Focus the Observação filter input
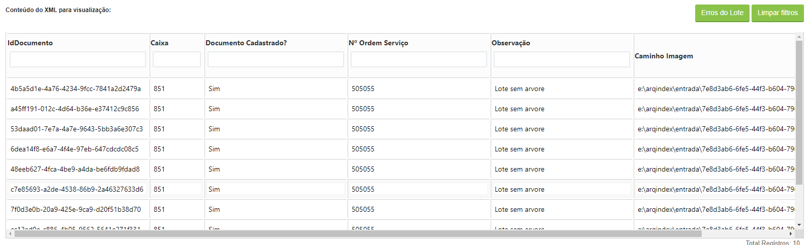 pos(562,59)
